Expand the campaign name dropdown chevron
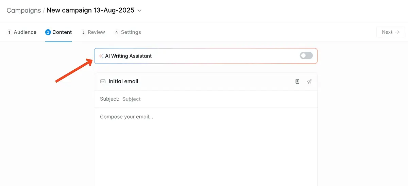This screenshot has width=408, height=186. tap(139, 11)
